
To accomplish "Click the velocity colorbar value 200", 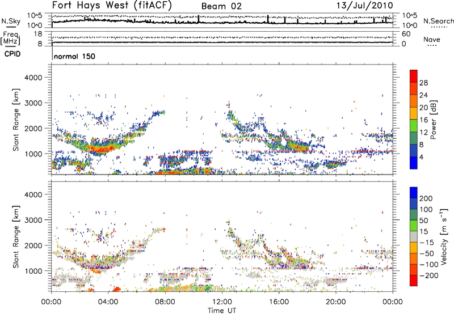I will tap(426, 198).
